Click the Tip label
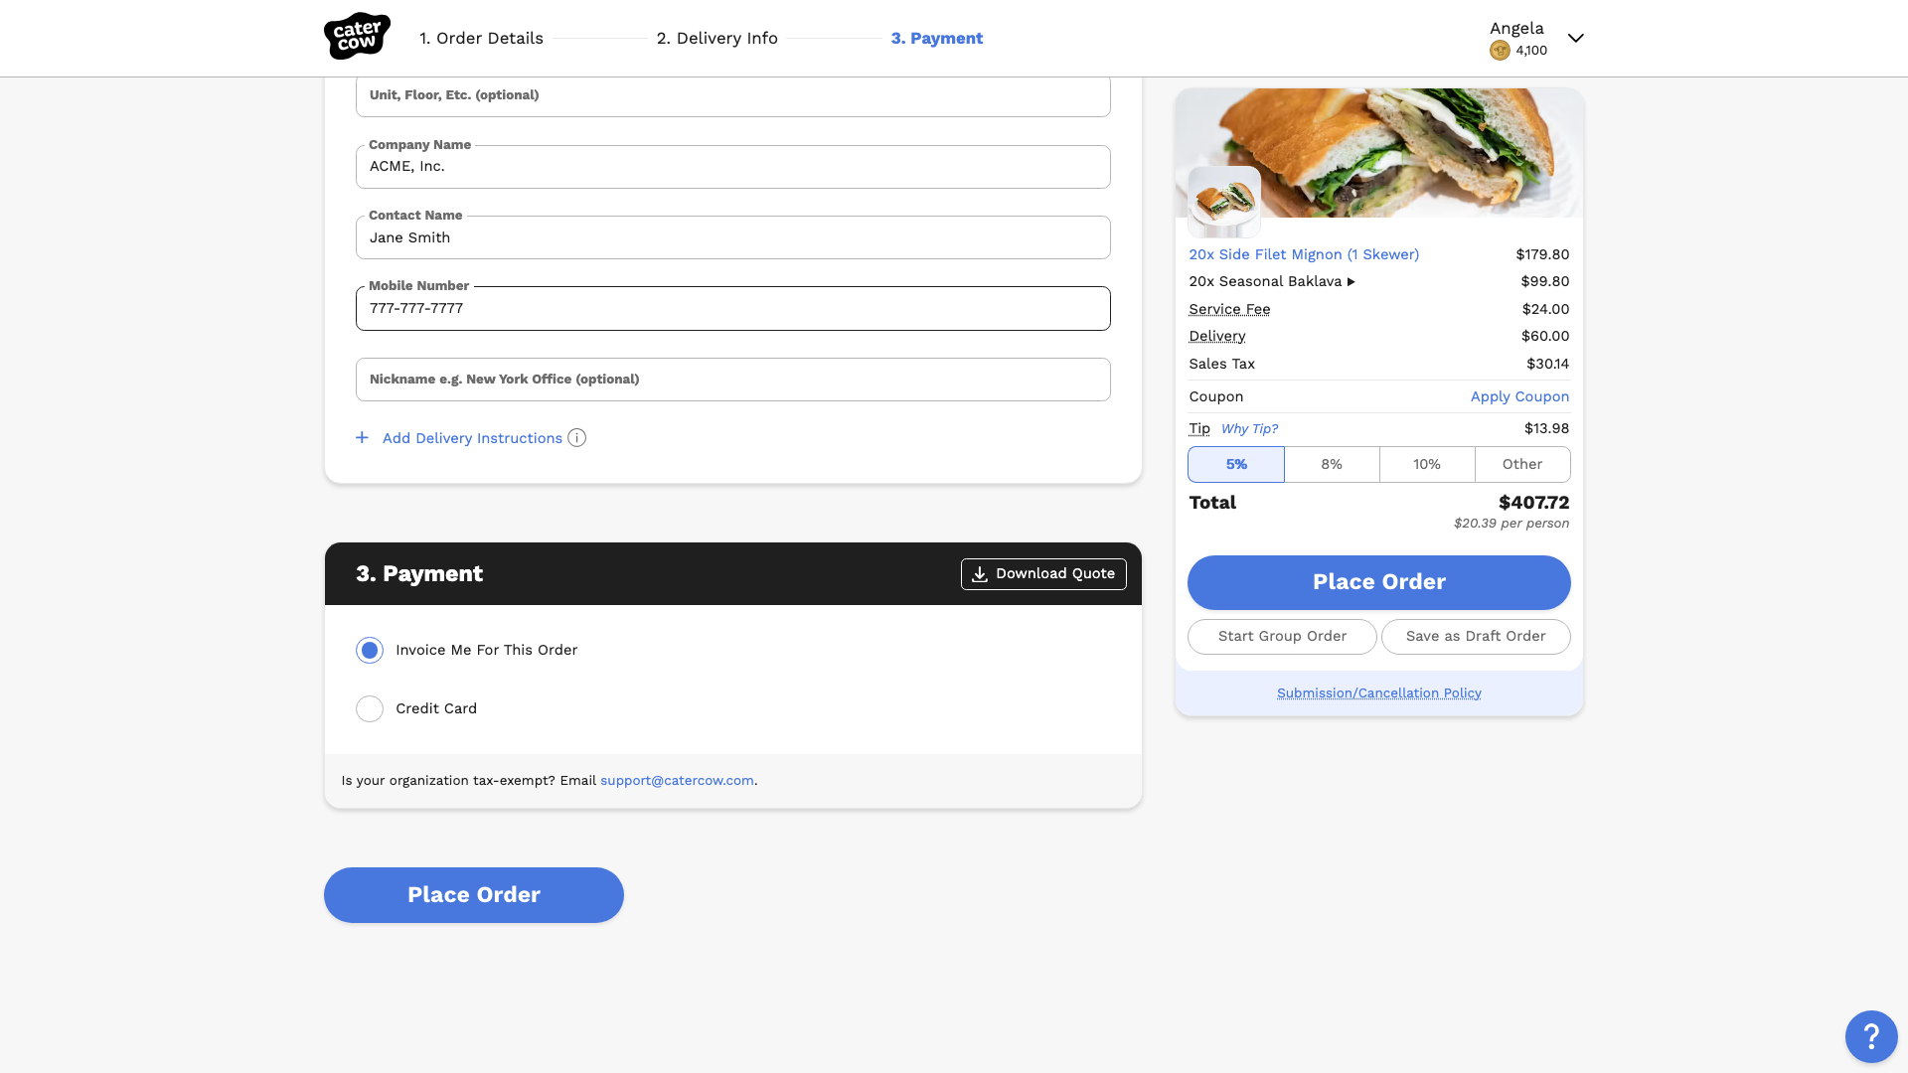The image size is (1908, 1073). tap(1199, 429)
